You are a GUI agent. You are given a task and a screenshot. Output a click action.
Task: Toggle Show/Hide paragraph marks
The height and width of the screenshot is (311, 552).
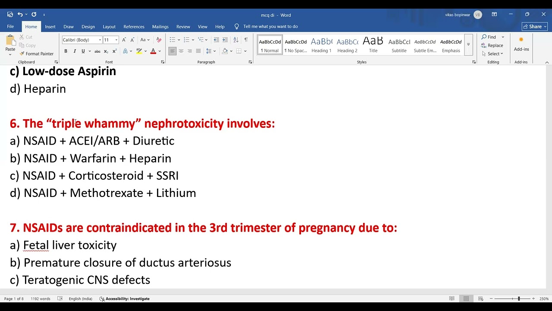point(246,40)
